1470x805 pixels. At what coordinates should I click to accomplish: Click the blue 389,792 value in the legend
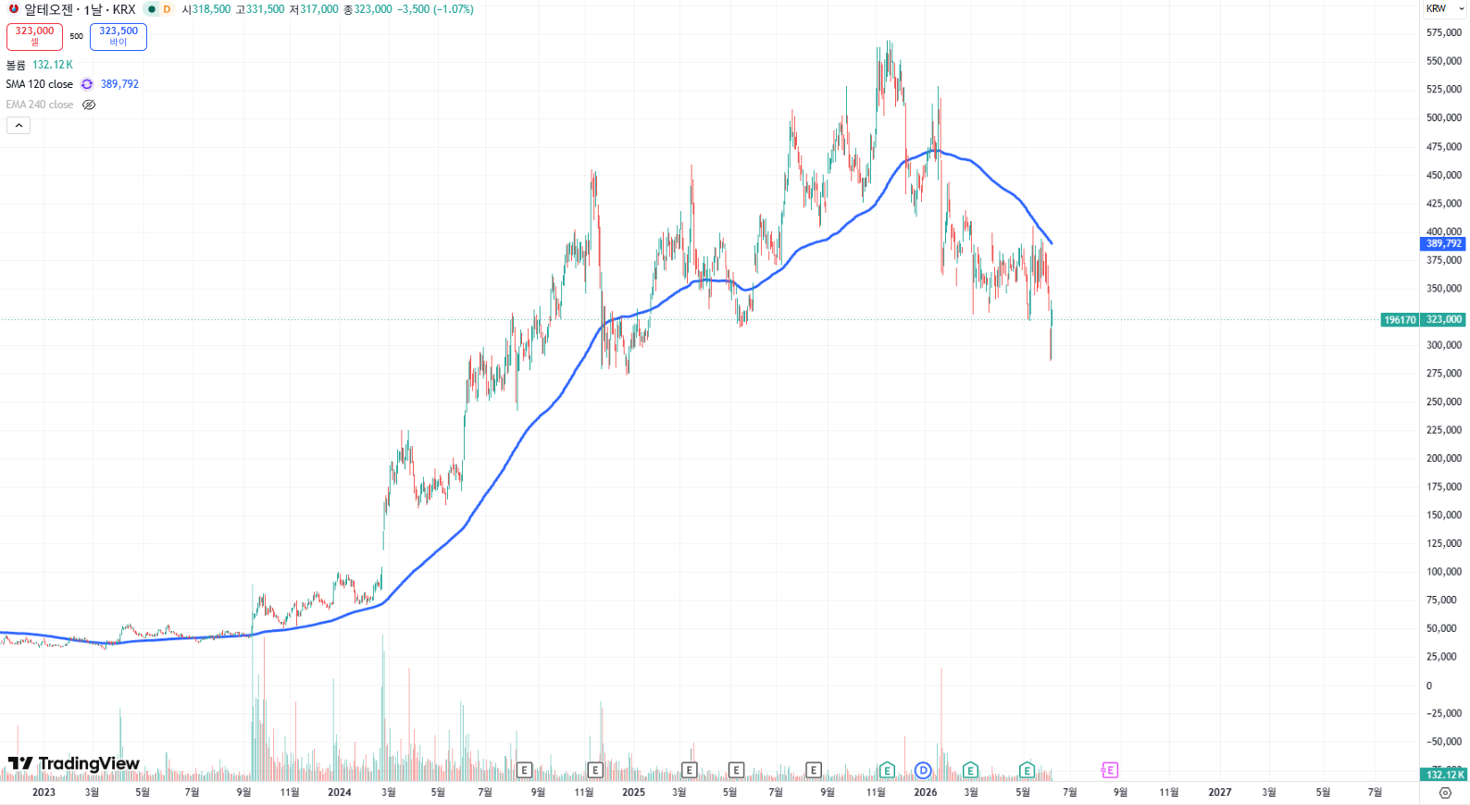pyautogui.click(x=119, y=84)
